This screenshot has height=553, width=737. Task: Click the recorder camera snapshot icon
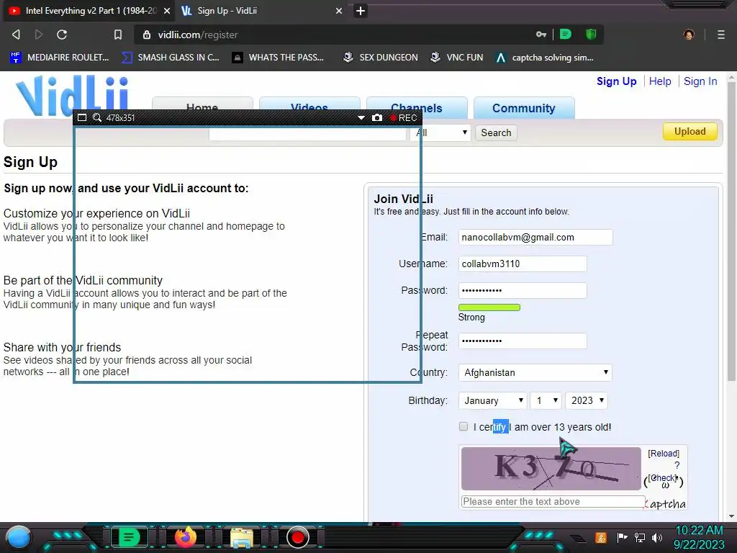pos(377,117)
